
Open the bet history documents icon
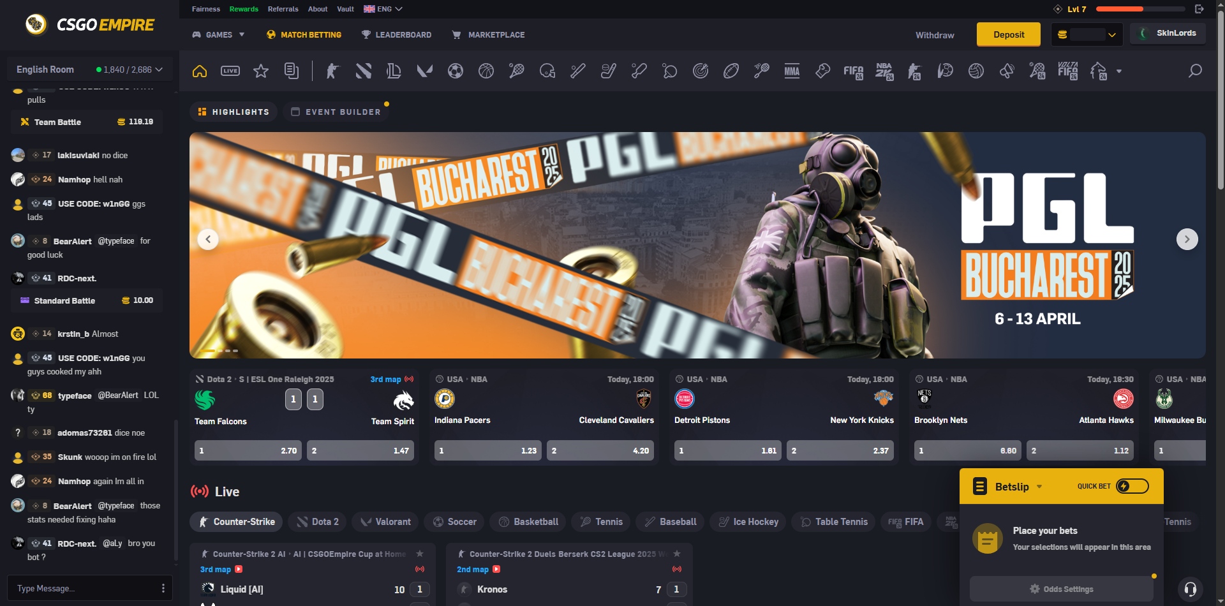[292, 71]
